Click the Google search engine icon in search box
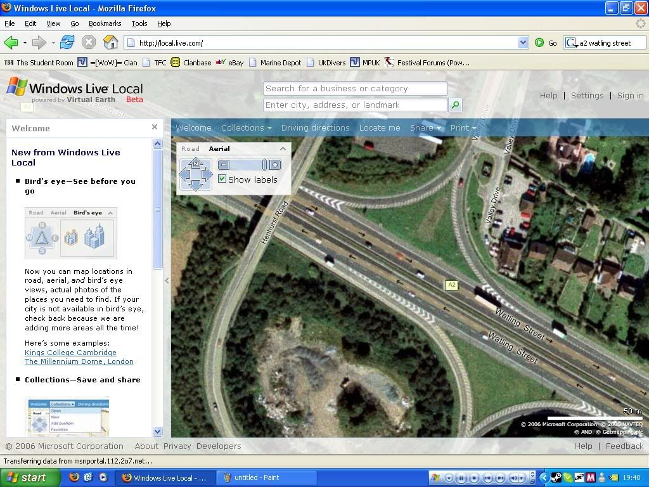The image size is (649, 487). pos(571,42)
